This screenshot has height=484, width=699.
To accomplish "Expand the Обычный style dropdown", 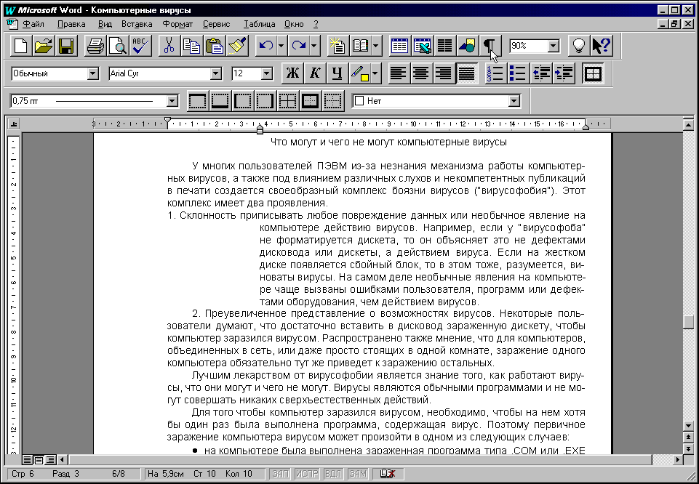I will (x=92, y=73).
